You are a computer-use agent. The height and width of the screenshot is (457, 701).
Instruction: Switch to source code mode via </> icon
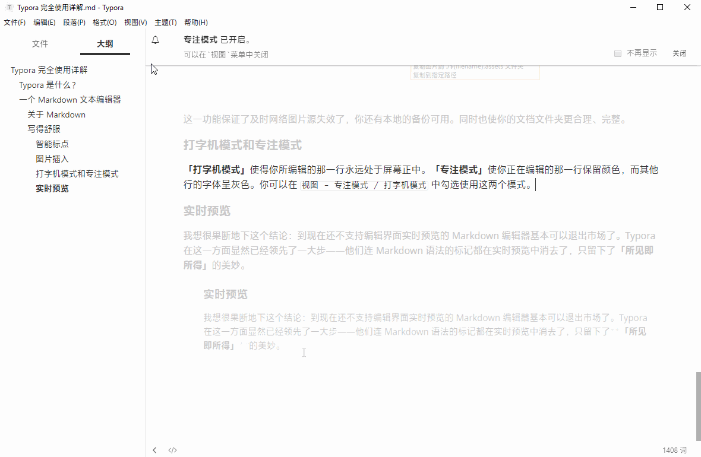tap(172, 450)
